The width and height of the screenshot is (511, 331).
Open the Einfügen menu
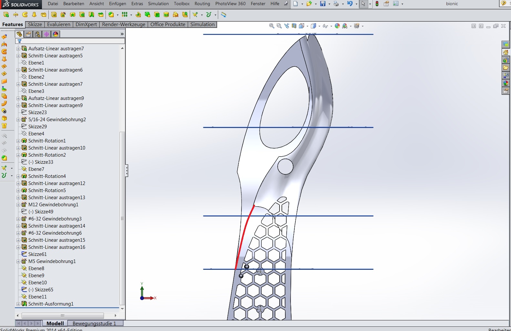pos(118,4)
